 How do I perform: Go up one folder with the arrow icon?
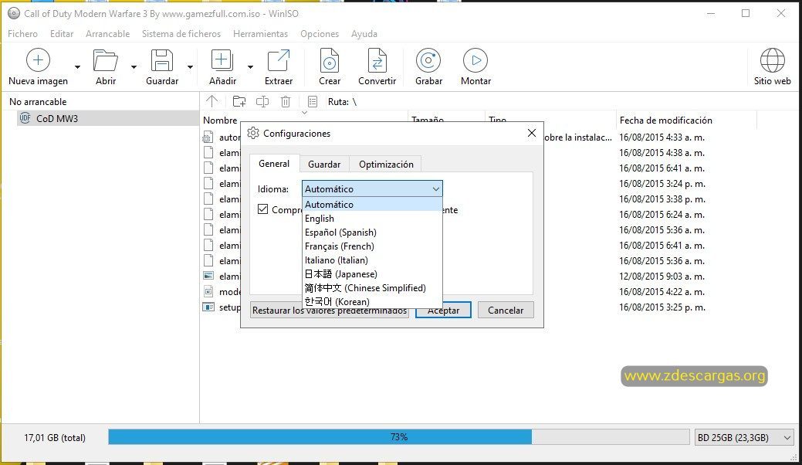click(x=211, y=101)
